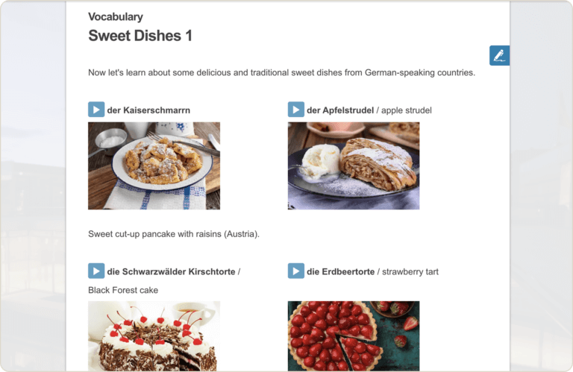The width and height of the screenshot is (573, 372).
Task: Select the 'die Erdbeertorte' vocabulary word
Action: [340, 271]
